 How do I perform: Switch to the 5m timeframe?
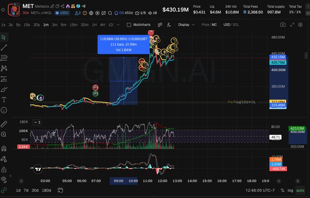tap(63, 25)
